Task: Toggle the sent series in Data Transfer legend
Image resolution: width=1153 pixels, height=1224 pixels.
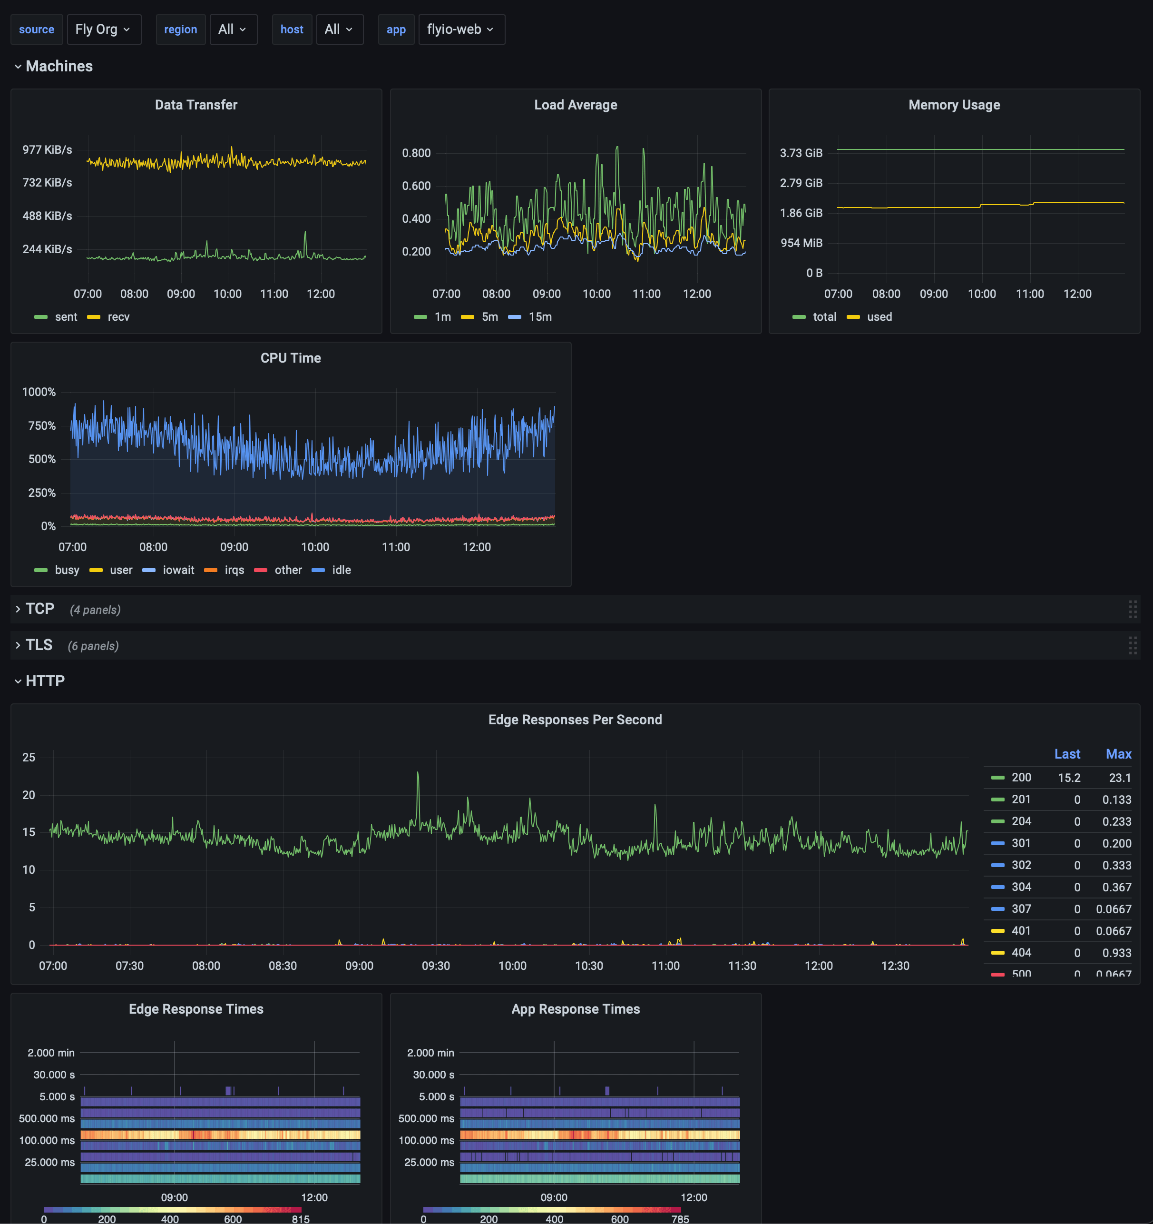Action: tap(66, 317)
